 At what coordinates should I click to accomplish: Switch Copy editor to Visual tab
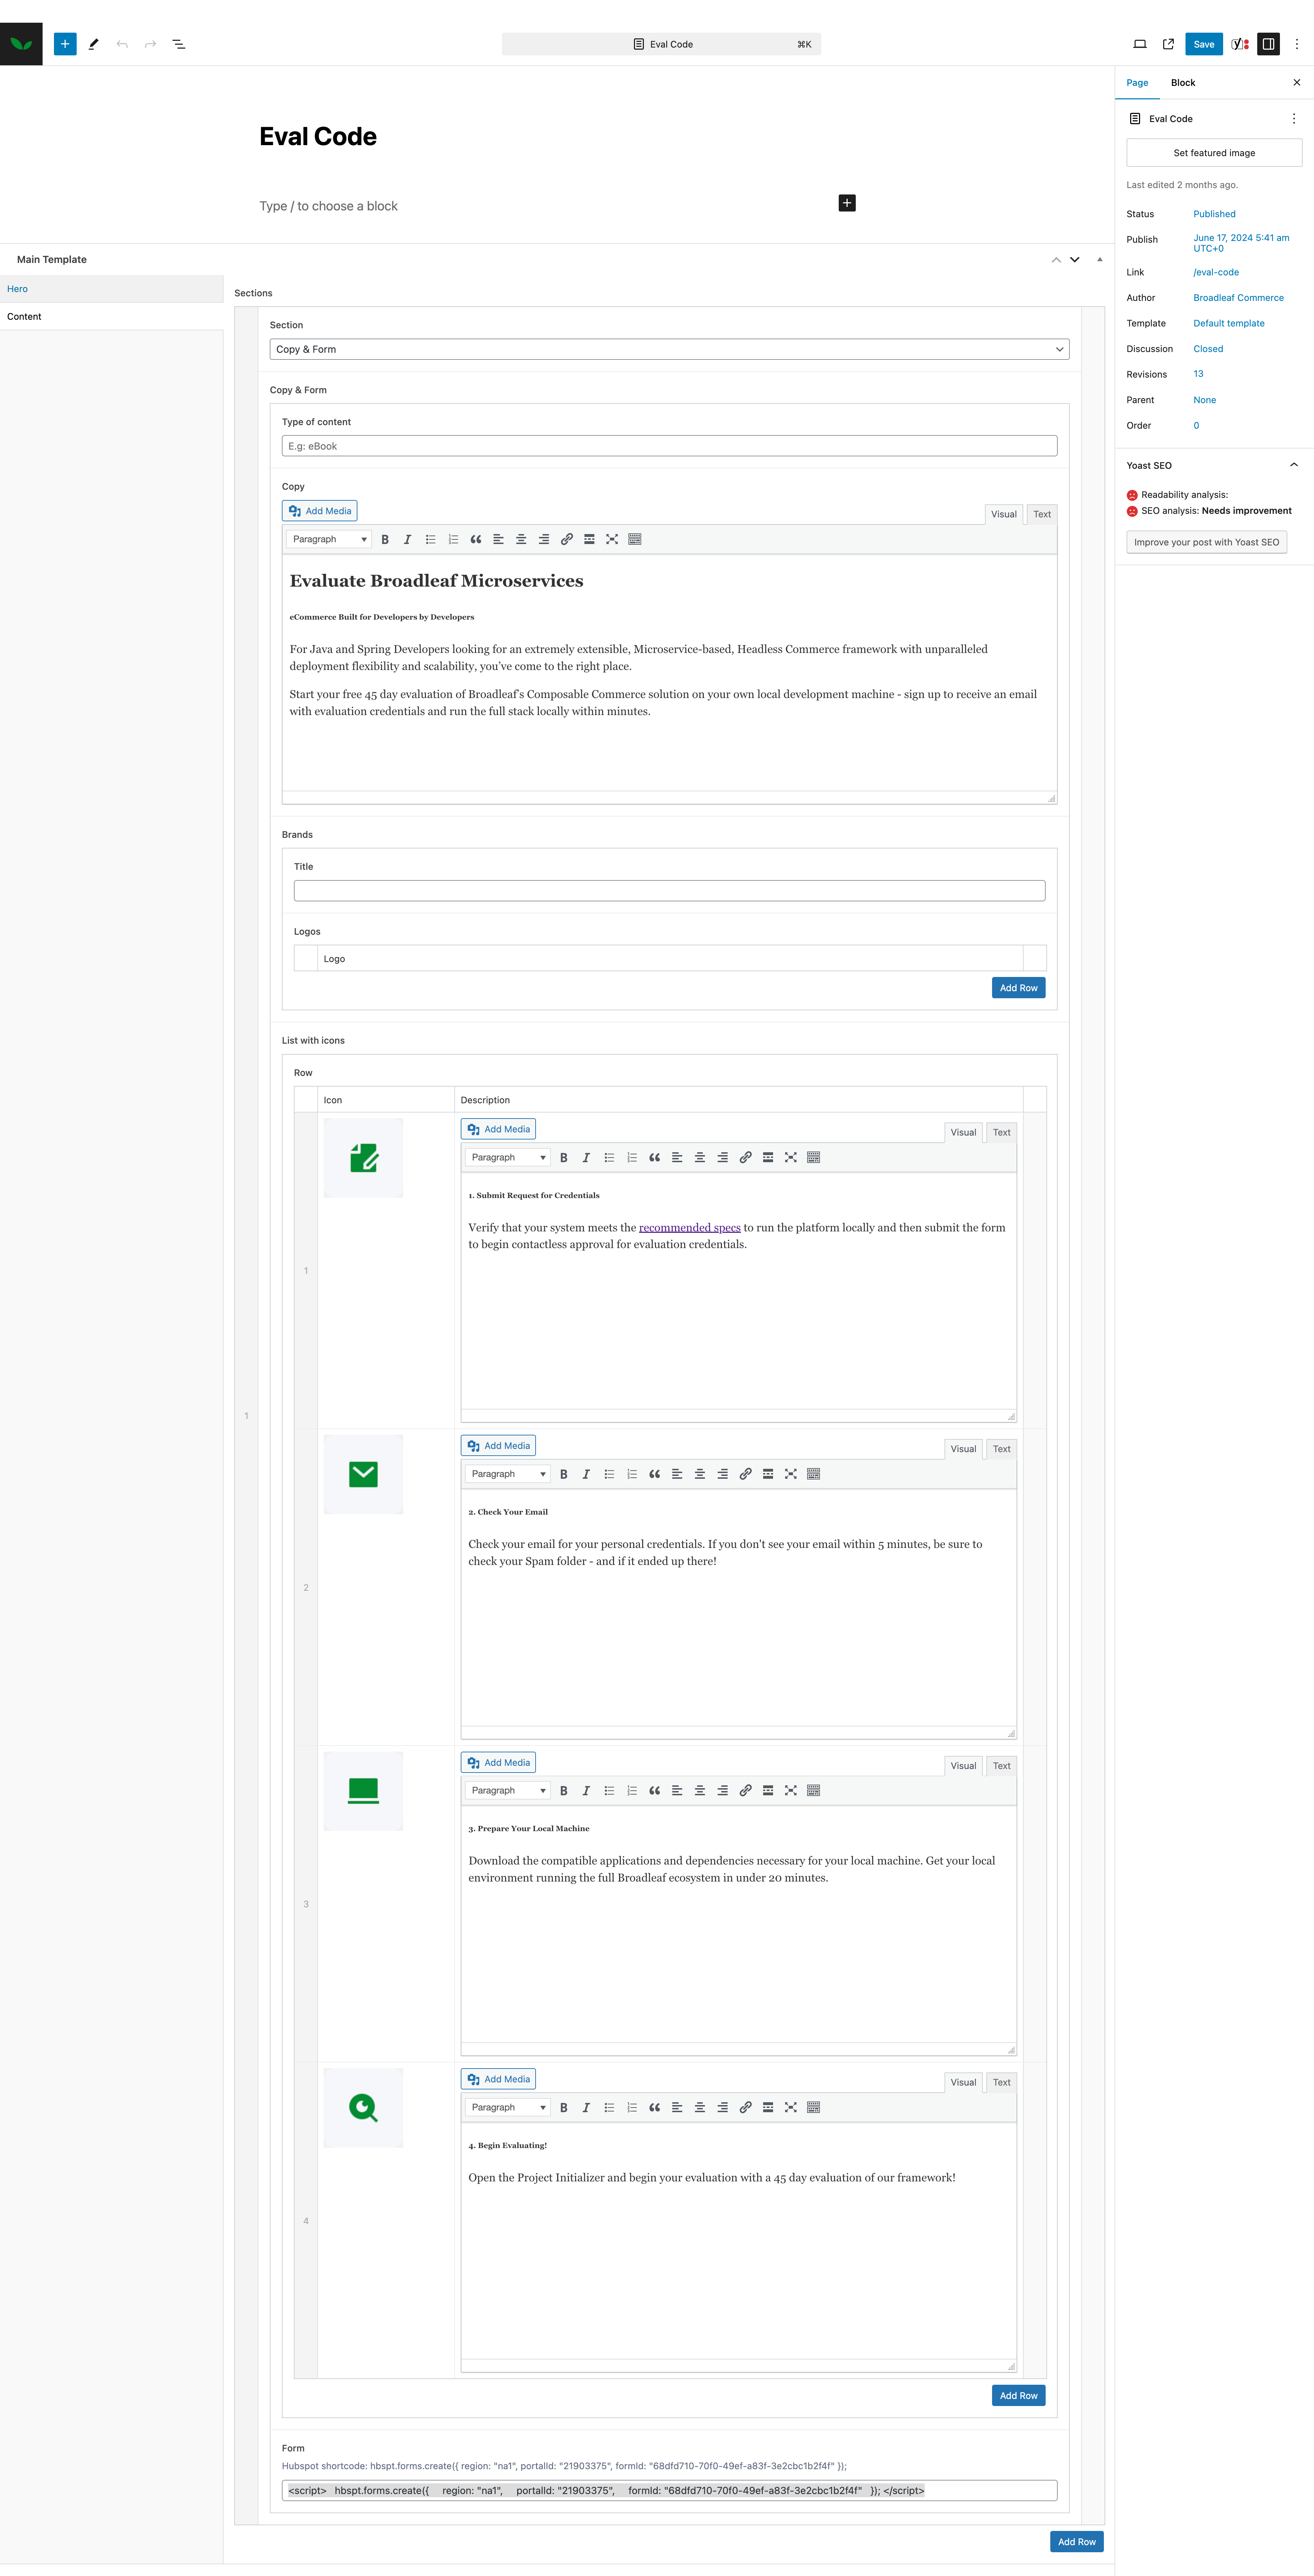(x=1004, y=514)
